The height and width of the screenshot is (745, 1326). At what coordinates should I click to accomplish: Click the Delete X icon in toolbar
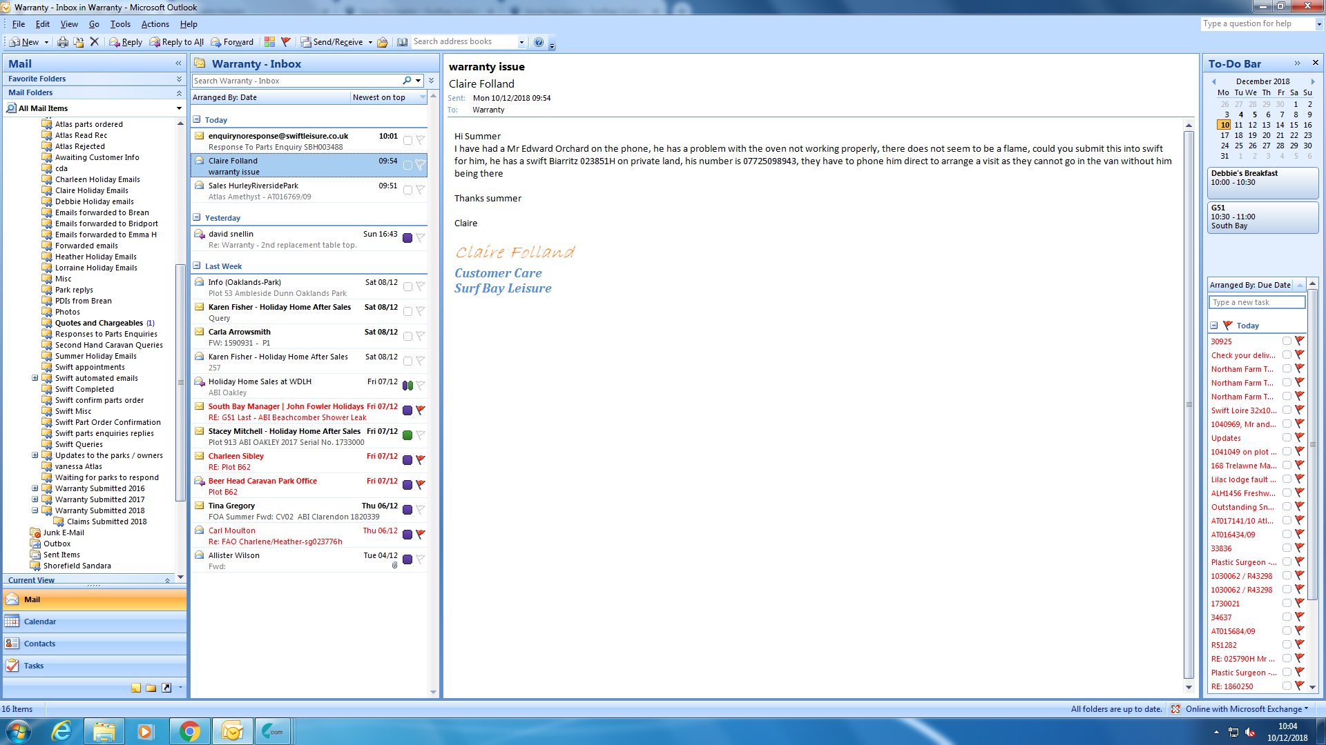click(x=95, y=42)
